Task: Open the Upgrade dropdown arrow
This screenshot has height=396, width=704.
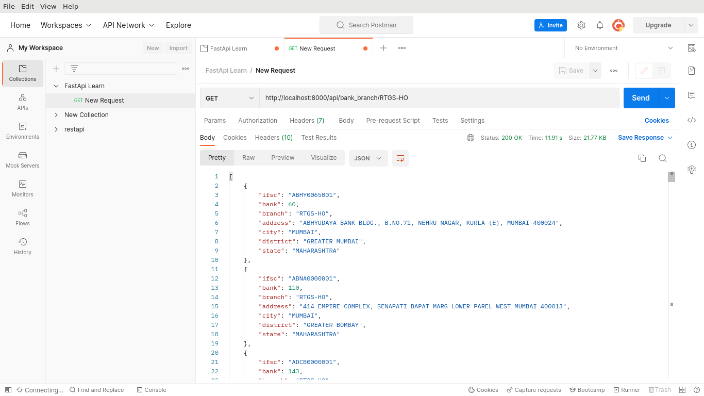Action: [691, 25]
